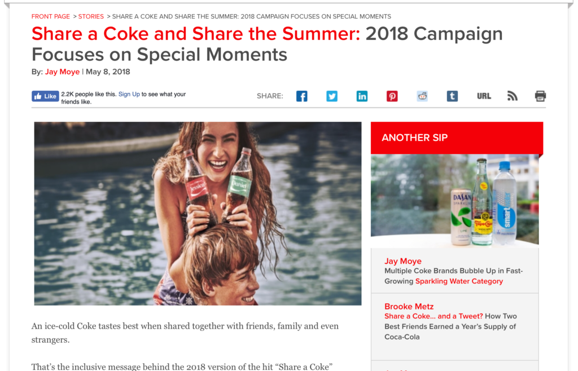The height and width of the screenshot is (371, 578).
Task: Open the Sparkling Water Category link
Action: (x=459, y=281)
